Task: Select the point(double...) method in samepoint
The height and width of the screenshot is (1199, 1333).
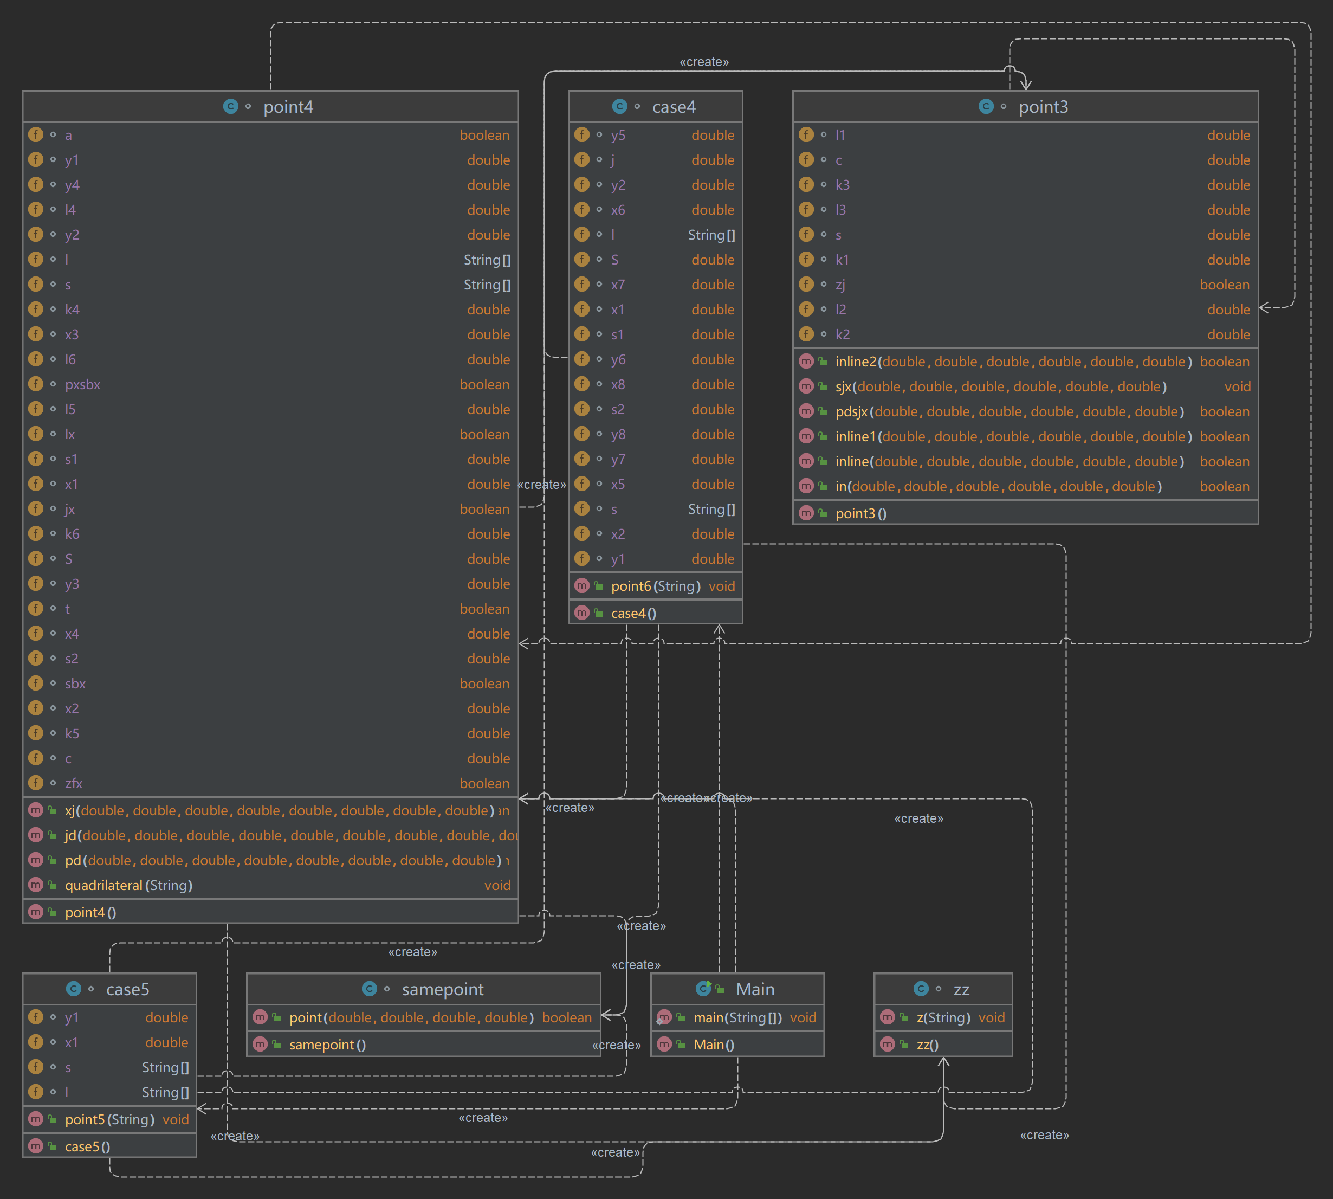Action: click(x=424, y=1017)
